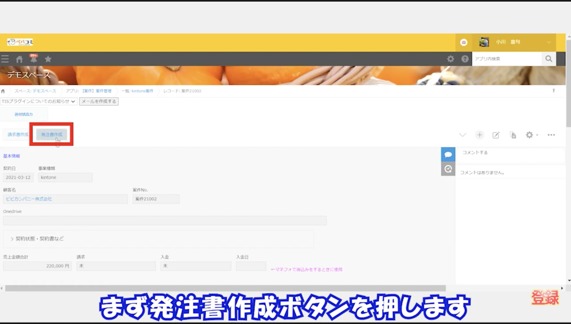Click the add record plus icon
The width and height of the screenshot is (571, 324).
coord(479,135)
